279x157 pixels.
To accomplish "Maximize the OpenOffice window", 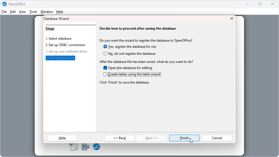I will click(260, 4).
